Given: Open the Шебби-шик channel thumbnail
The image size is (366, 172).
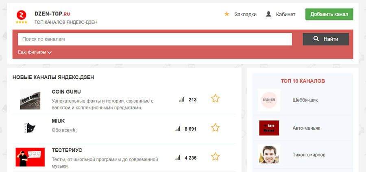Looking at the screenshot, I should click(269, 100).
